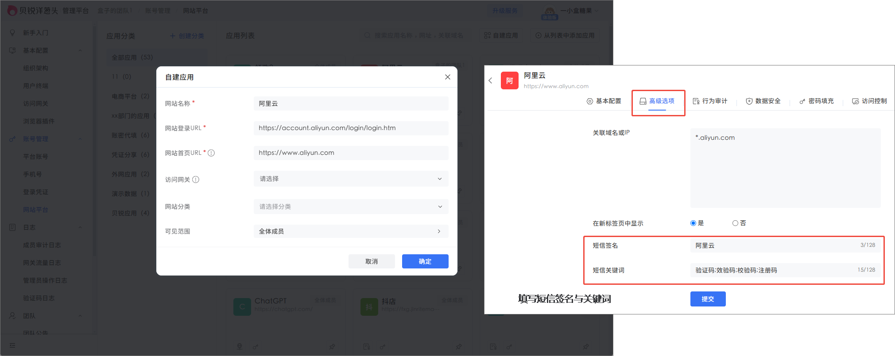The image size is (895, 356).
Task: Click the 网站登录URL input field
Action: (x=351, y=128)
